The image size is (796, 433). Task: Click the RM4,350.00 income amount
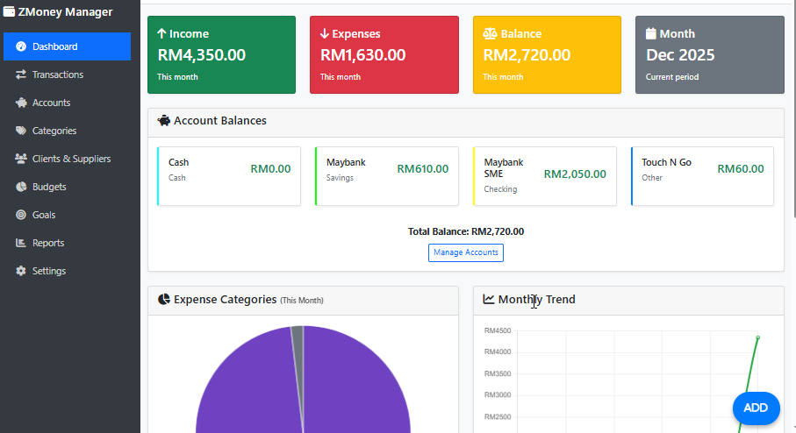pos(202,54)
